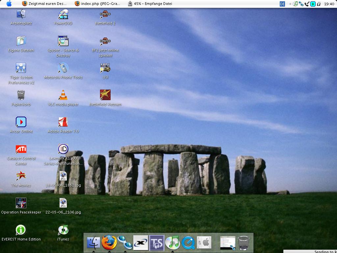Open System Preferences dock icon
This screenshot has height=253, width=337.
[204, 243]
